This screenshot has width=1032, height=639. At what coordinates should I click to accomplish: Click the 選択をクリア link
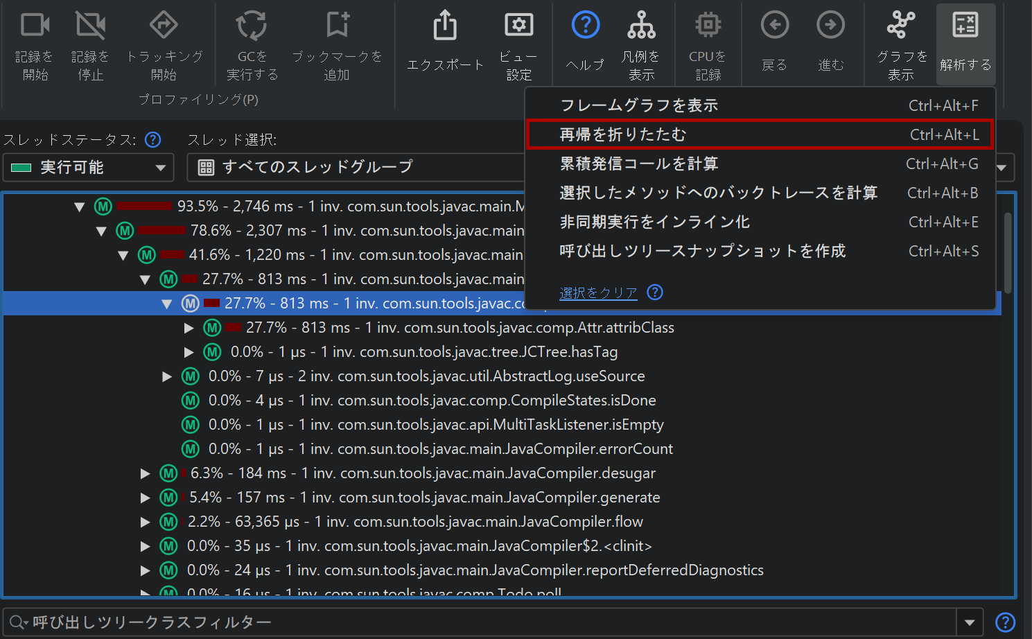[597, 292]
